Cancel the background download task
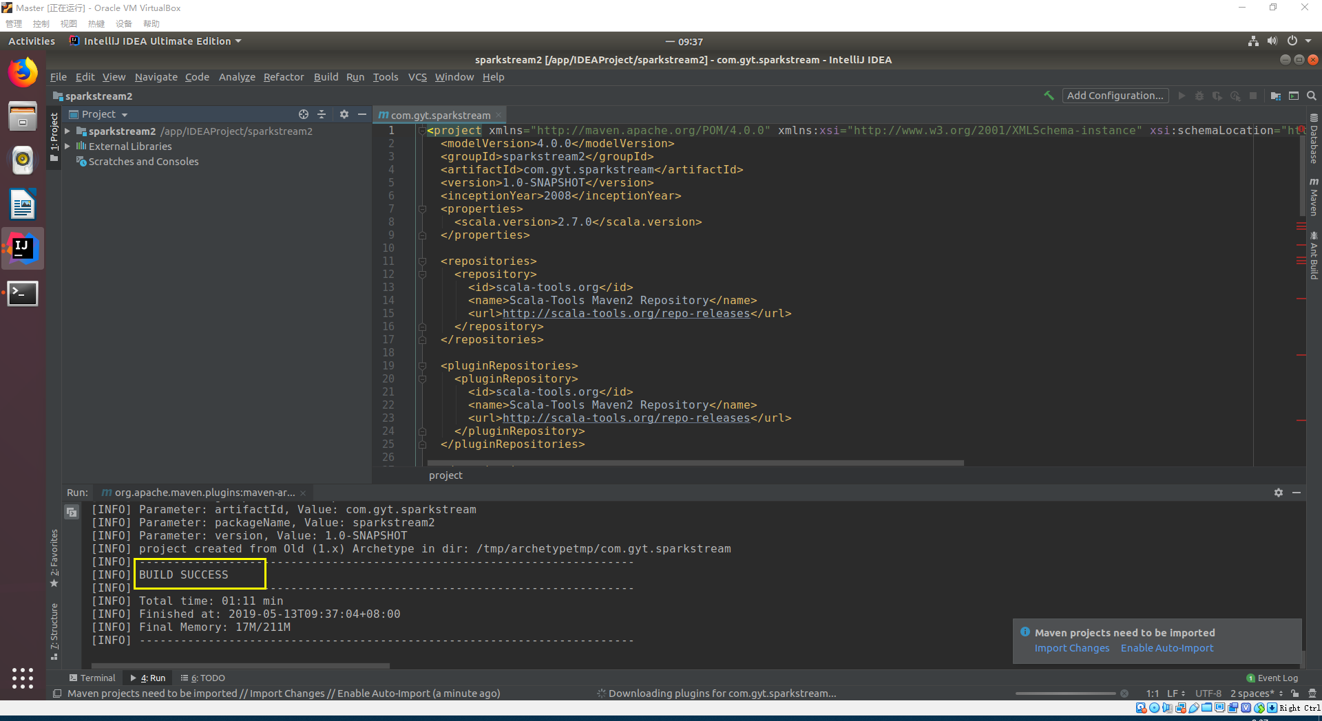 coord(1124,693)
